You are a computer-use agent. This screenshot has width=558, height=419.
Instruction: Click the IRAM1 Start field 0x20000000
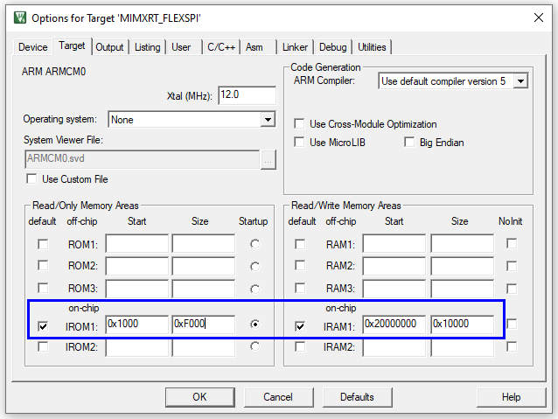click(x=394, y=324)
